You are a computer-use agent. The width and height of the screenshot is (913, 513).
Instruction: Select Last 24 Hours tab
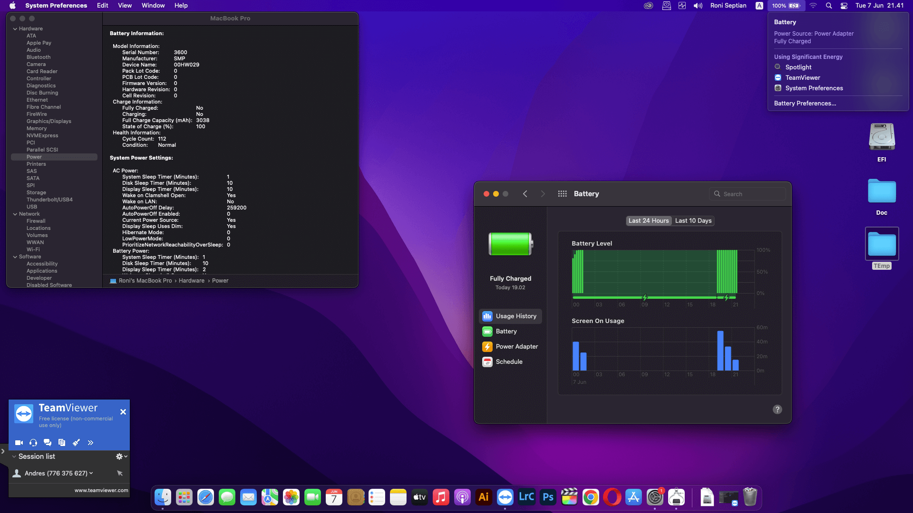[x=649, y=221]
